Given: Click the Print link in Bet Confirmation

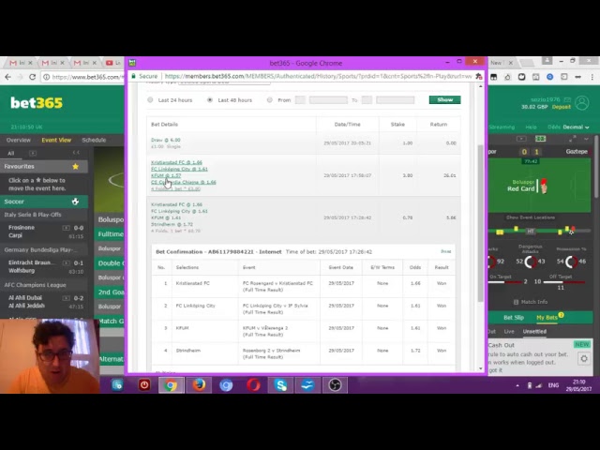Looking at the screenshot, I should click(x=446, y=251).
